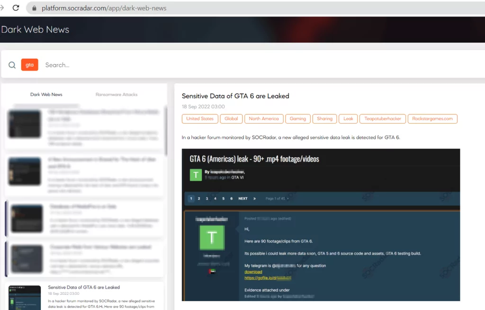Select the United States tag
Image resolution: width=485 pixels, height=310 pixels.
(x=200, y=119)
